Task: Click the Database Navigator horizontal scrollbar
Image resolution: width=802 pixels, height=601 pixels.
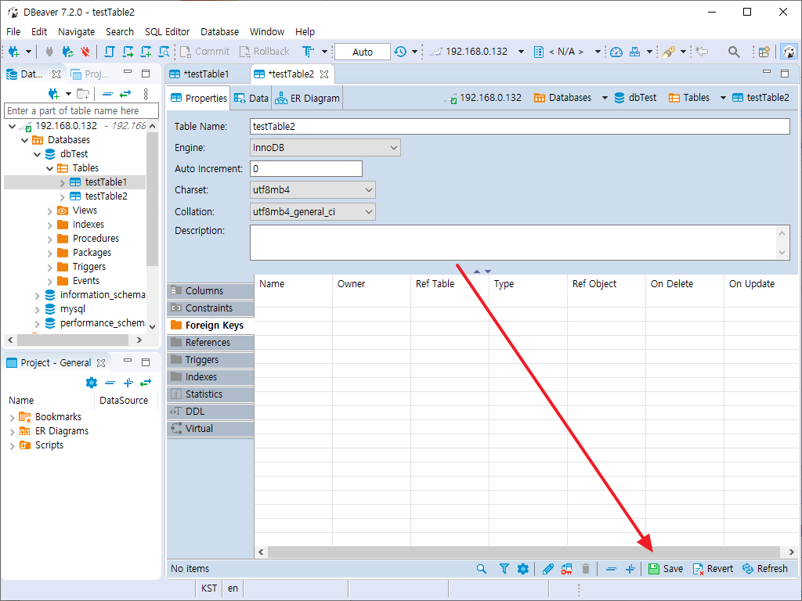Action: [x=74, y=340]
